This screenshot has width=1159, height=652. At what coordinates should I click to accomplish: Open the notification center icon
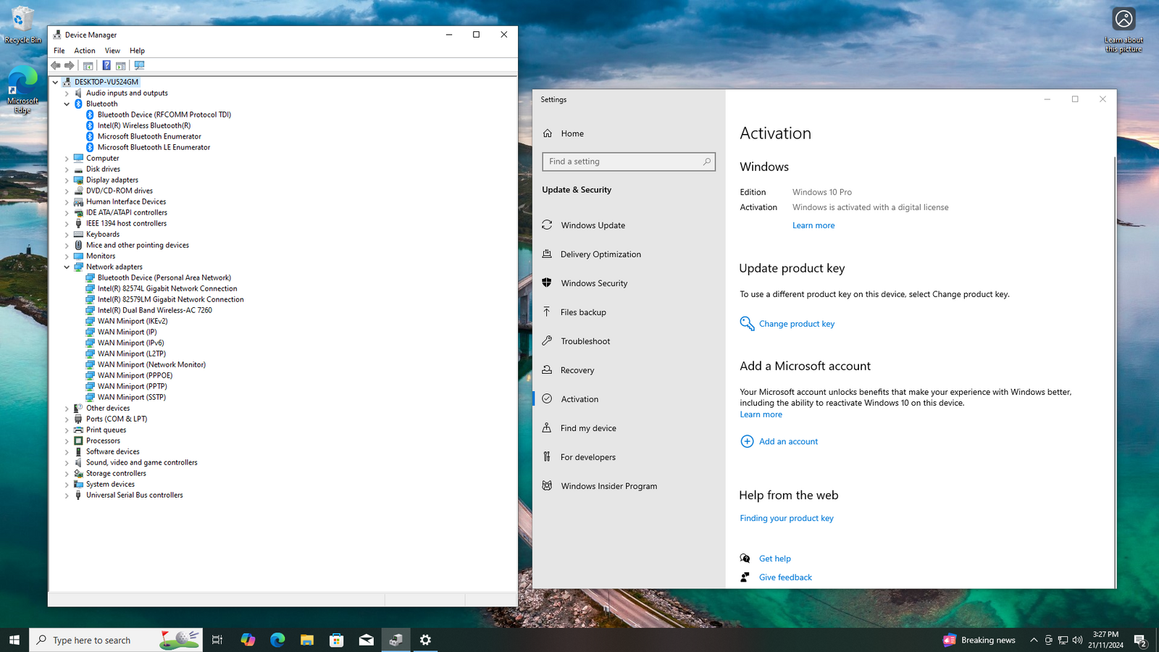[x=1140, y=640]
